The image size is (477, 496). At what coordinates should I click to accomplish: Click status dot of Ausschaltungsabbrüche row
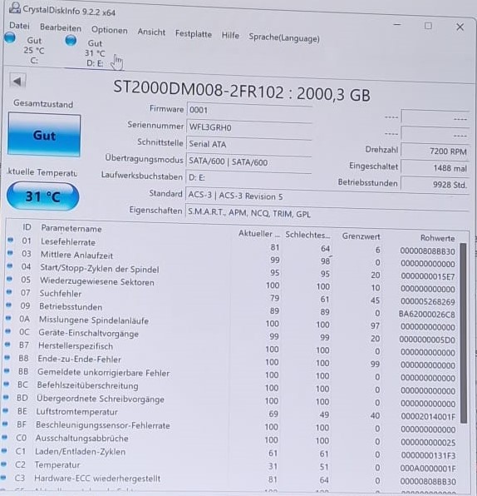[5, 437]
